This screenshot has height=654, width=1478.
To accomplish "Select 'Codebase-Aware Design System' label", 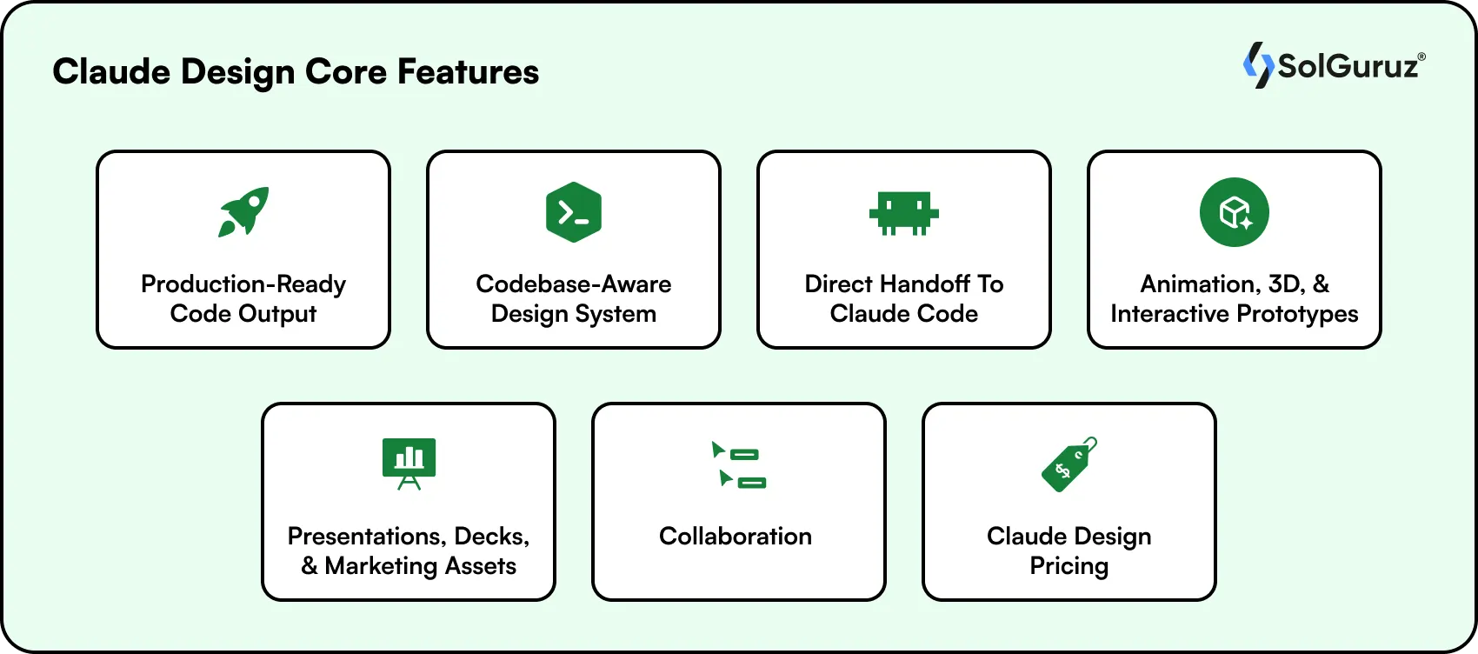I will (x=574, y=298).
